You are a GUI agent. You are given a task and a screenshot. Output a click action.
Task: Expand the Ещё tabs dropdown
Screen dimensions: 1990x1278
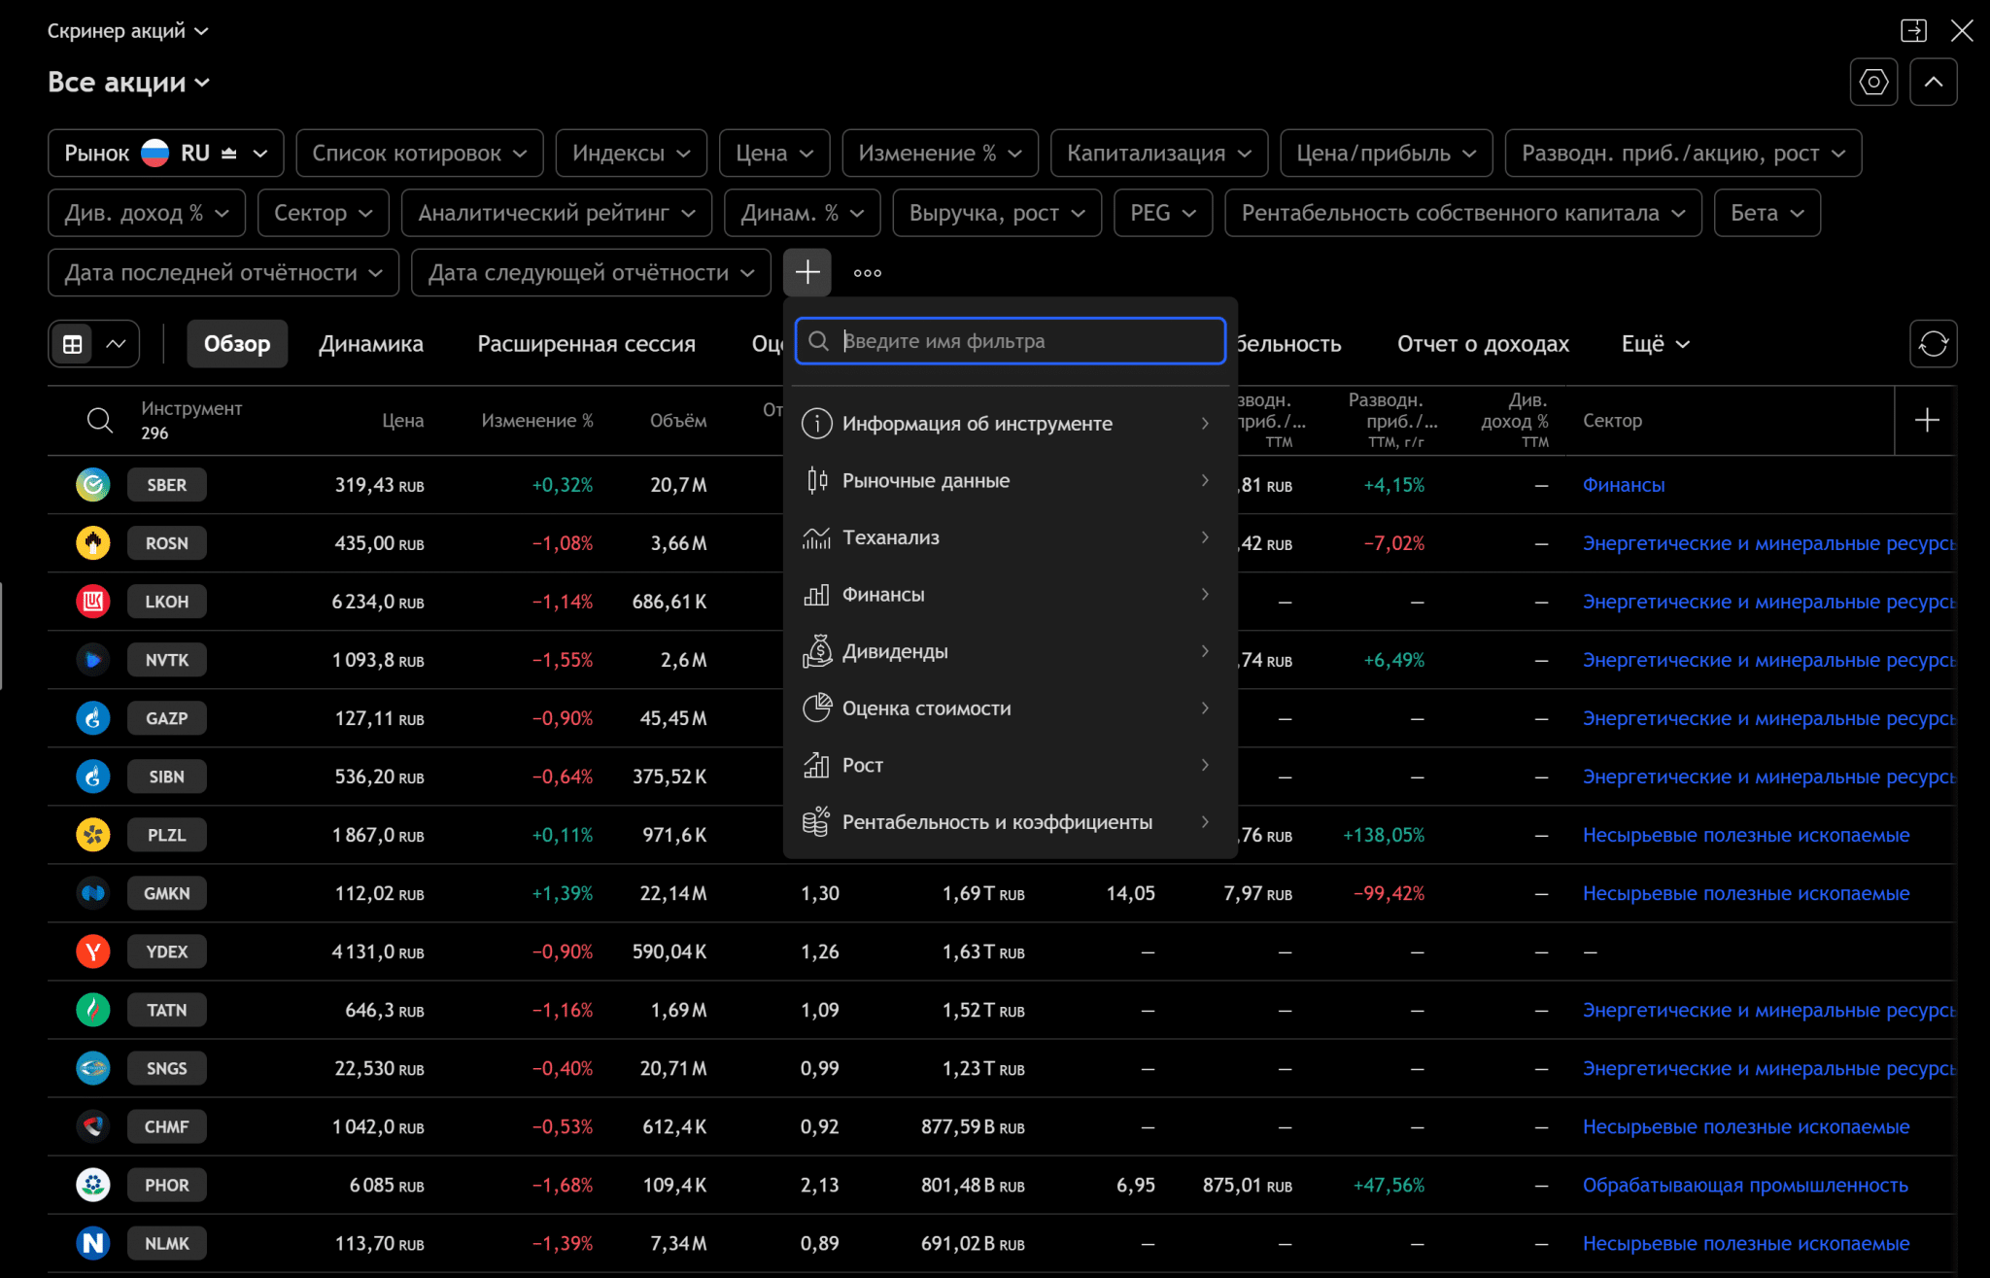coord(1655,344)
